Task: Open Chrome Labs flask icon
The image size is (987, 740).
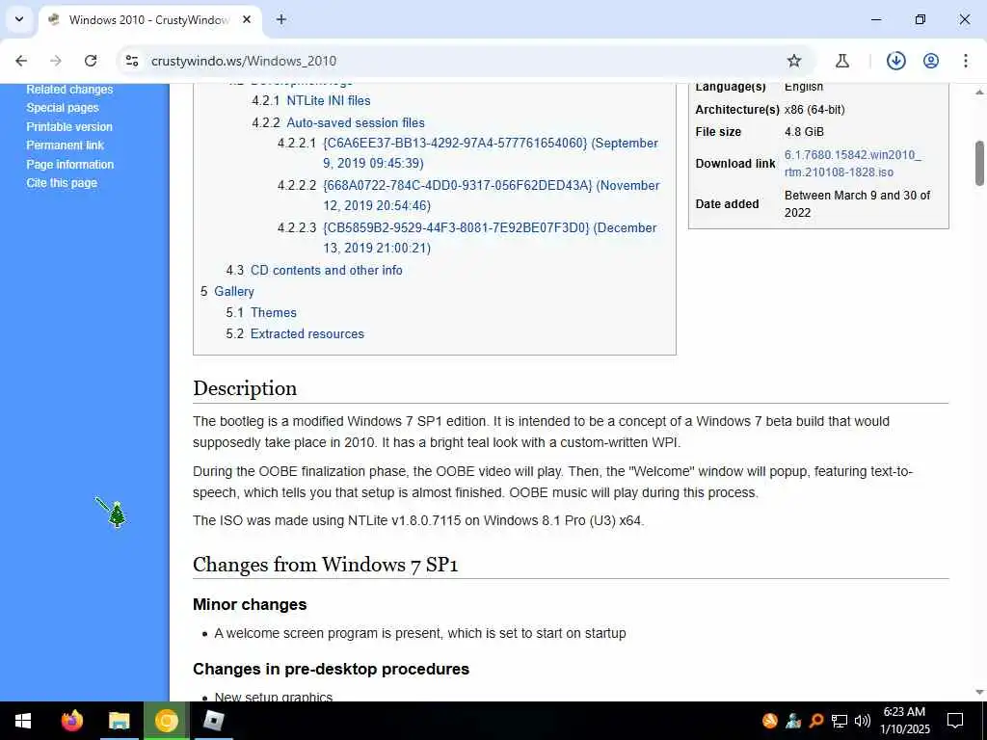Action: point(842,61)
